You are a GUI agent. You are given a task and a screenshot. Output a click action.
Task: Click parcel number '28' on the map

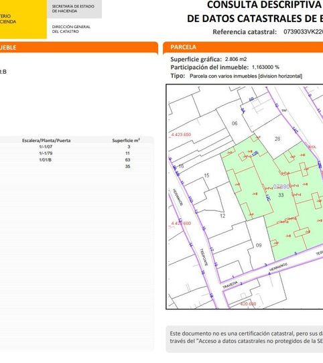pyautogui.click(x=277, y=139)
